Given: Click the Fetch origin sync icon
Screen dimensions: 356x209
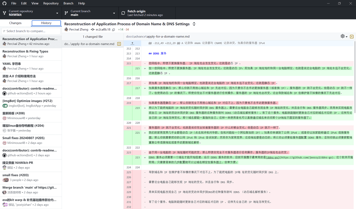Looking at the screenshot, I should pyautogui.click(x=123, y=13).
